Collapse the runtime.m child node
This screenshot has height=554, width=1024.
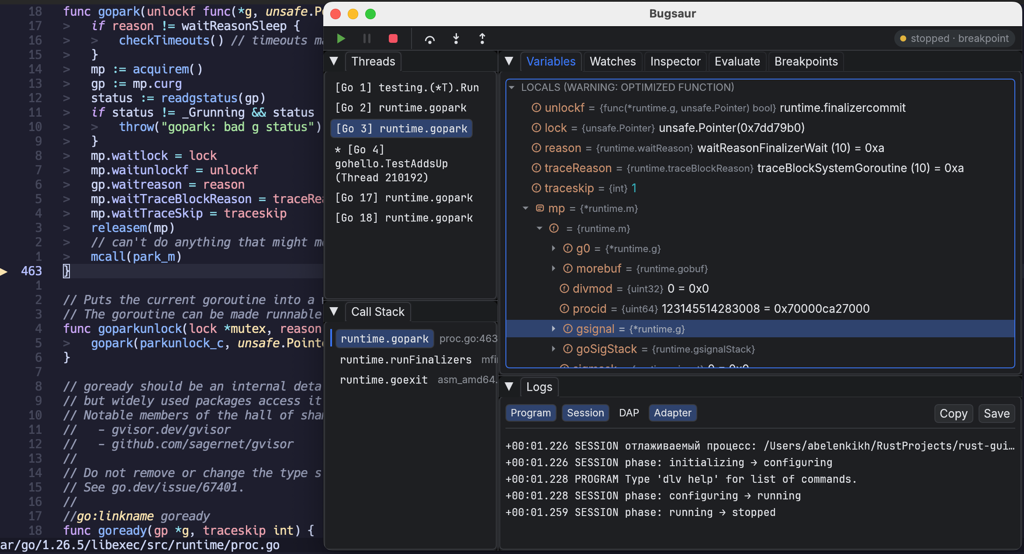point(540,229)
